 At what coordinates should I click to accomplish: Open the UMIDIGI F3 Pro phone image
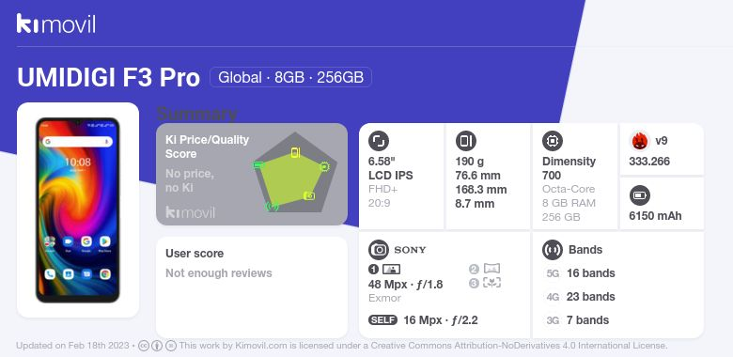(78, 210)
